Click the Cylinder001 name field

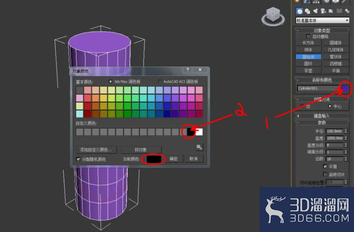pos(319,88)
